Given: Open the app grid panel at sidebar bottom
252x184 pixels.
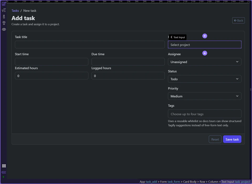Looking at the screenshot, I should (4, 166).
